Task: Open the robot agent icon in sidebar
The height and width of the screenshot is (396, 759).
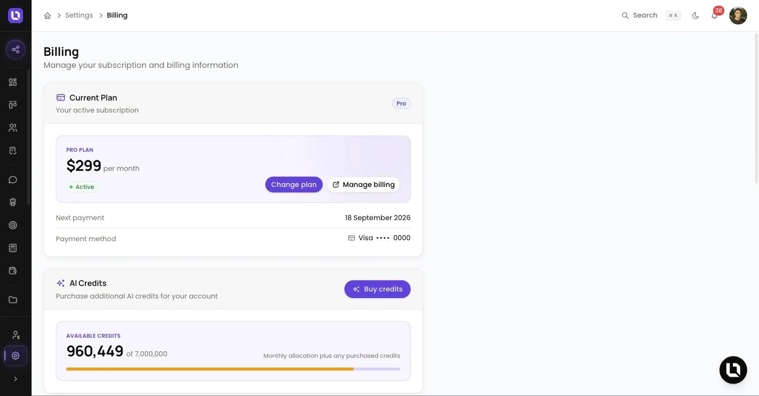Action: (13, 203)
